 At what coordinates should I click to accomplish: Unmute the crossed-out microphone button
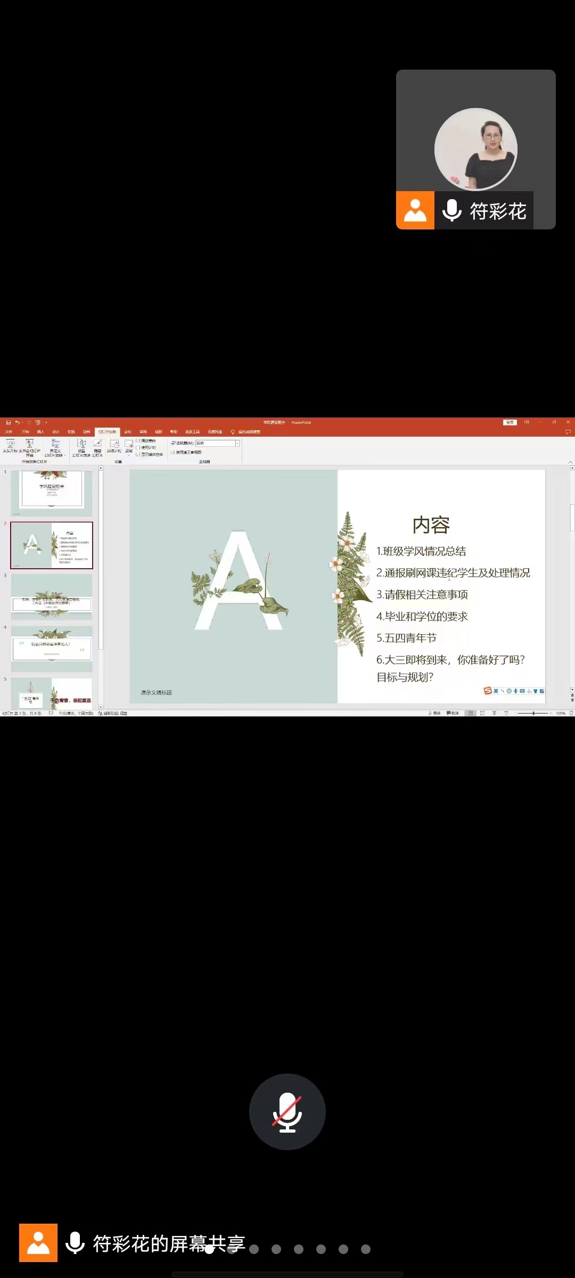click(287, 1112)
